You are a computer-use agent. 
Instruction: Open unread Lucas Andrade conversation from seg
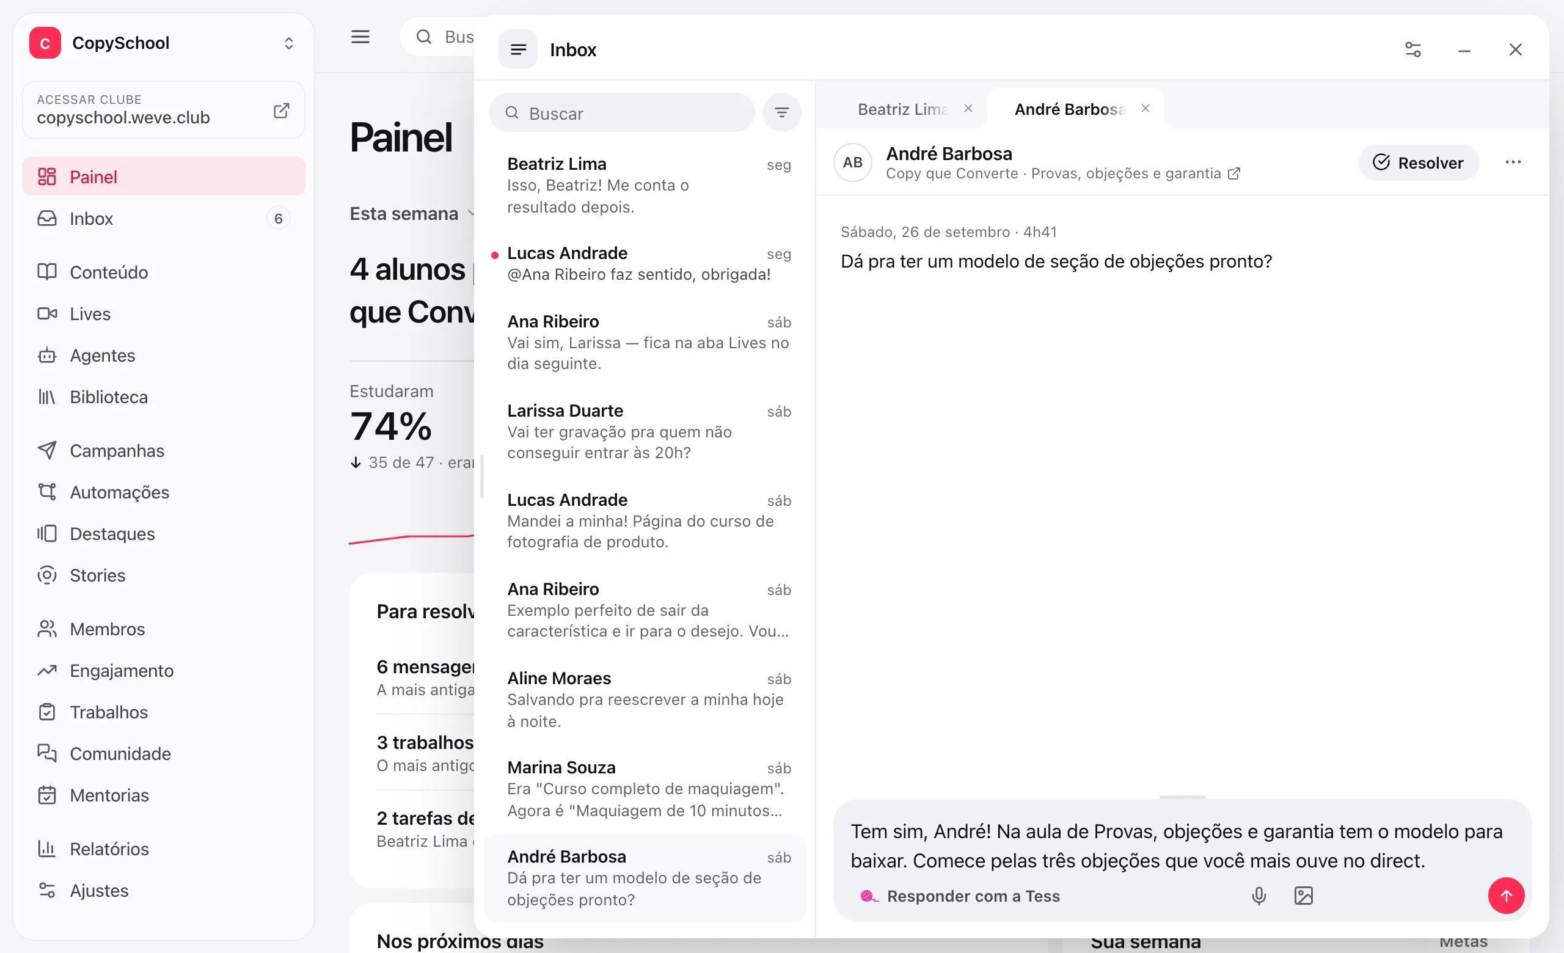pyautogui.click(x=645, y=263)
